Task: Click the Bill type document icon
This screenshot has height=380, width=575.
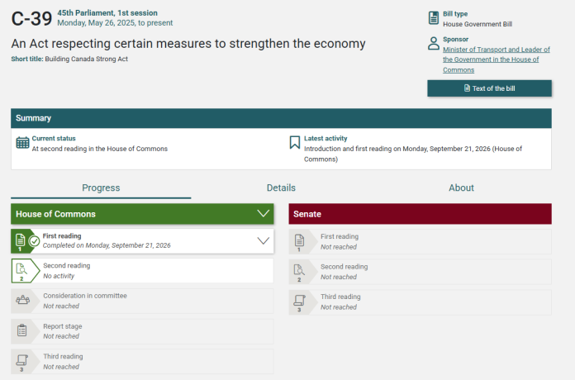Action: point(434,17)
